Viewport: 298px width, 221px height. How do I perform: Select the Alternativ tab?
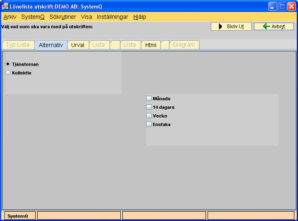tap(51, 45)
